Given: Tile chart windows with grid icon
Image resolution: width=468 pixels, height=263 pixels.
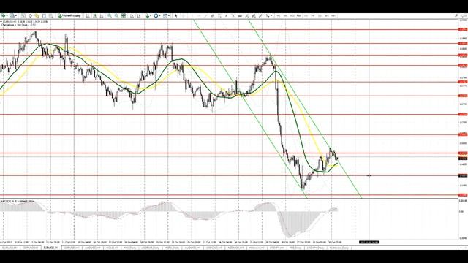Looking at the screenshot, I should [124, 15].
